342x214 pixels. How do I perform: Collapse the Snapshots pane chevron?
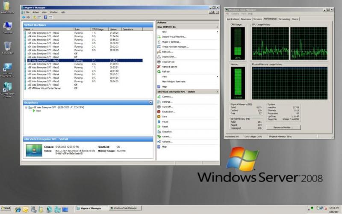(151, 102)
